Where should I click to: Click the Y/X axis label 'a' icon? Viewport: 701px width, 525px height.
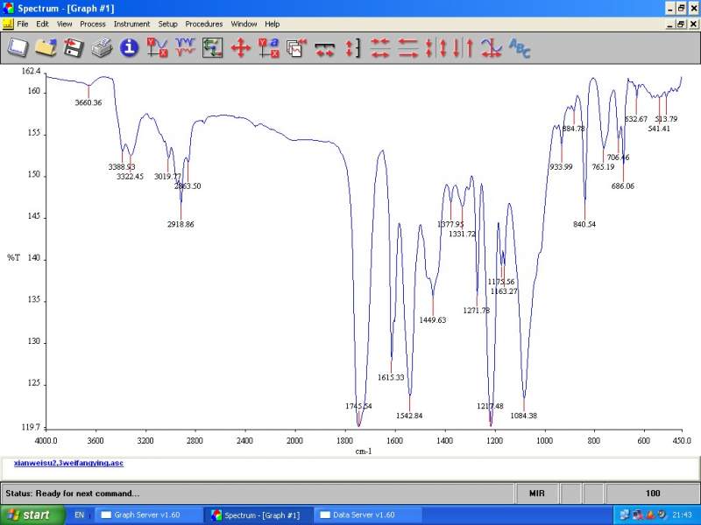tap(269, 48)
